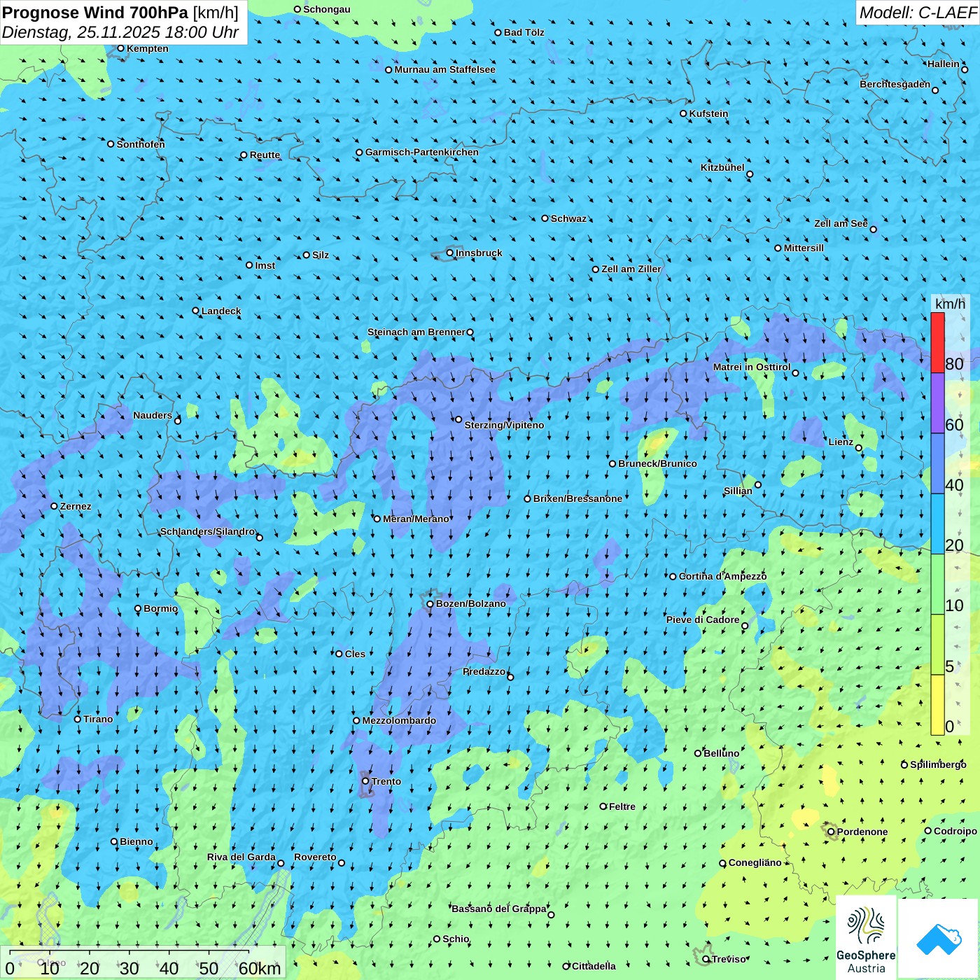Click the Lienz city label
Viewport: 980px width, 980px height.
click(841, 442)
